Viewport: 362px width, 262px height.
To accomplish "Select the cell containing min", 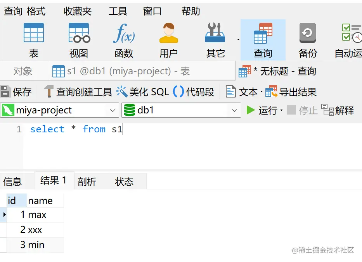I will click(x=45, y=245).
